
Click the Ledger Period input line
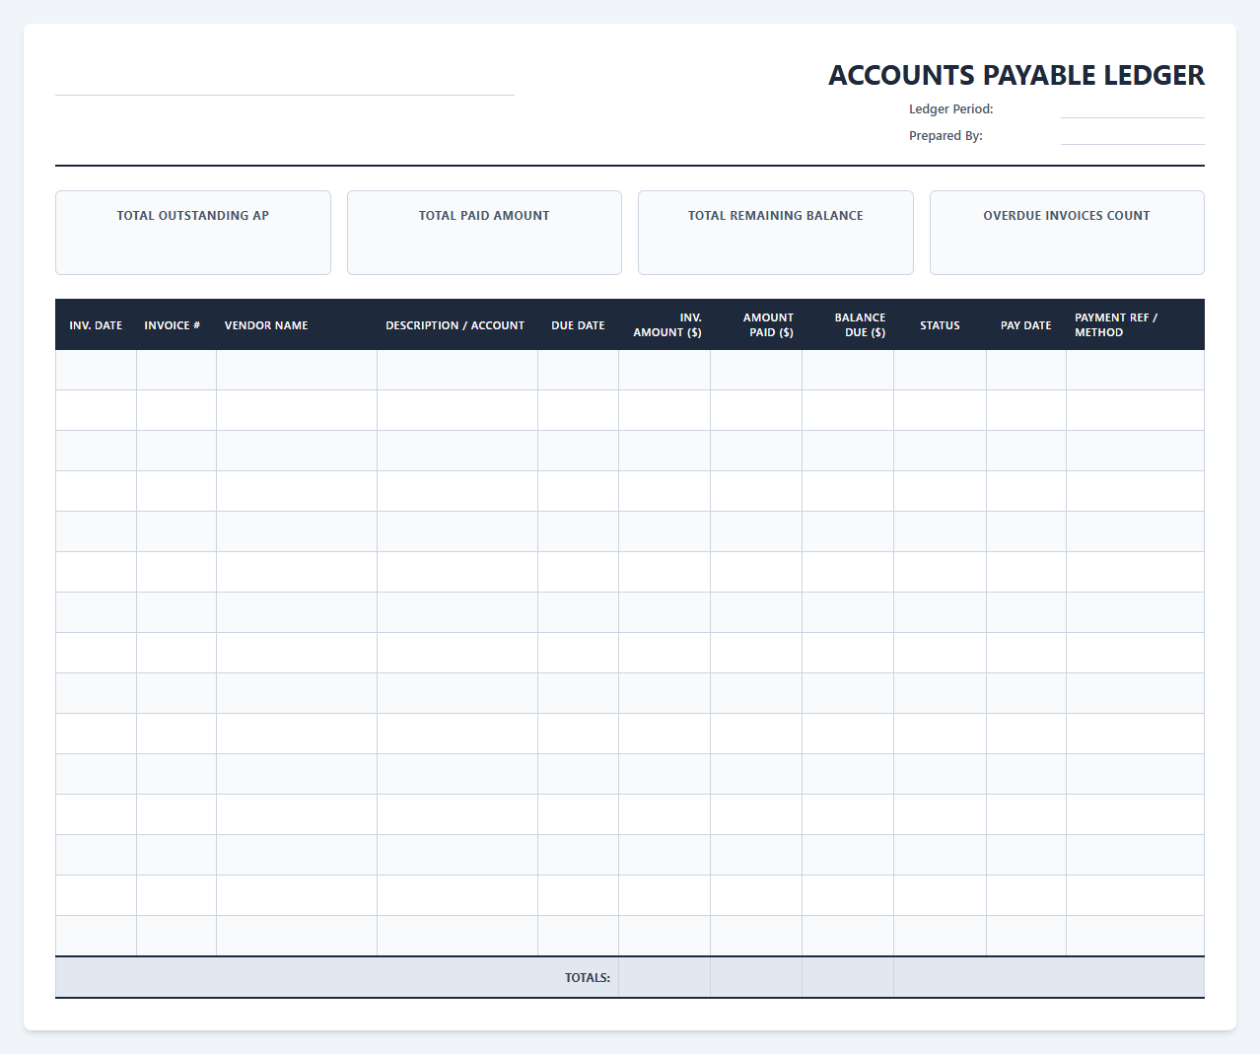tap(1132, 109)
